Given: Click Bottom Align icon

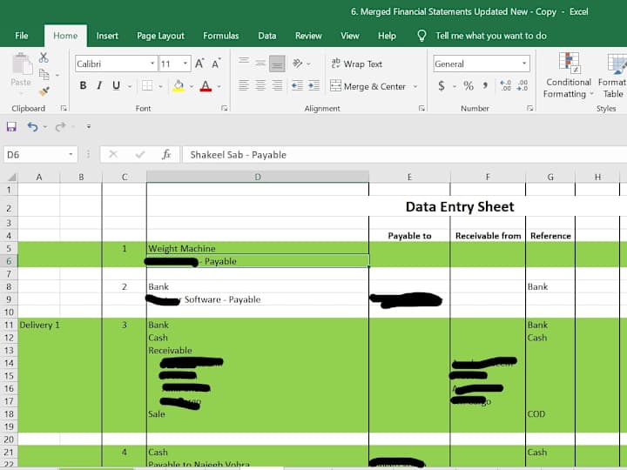Looking at the screenshot, I should tap(277, 64).
